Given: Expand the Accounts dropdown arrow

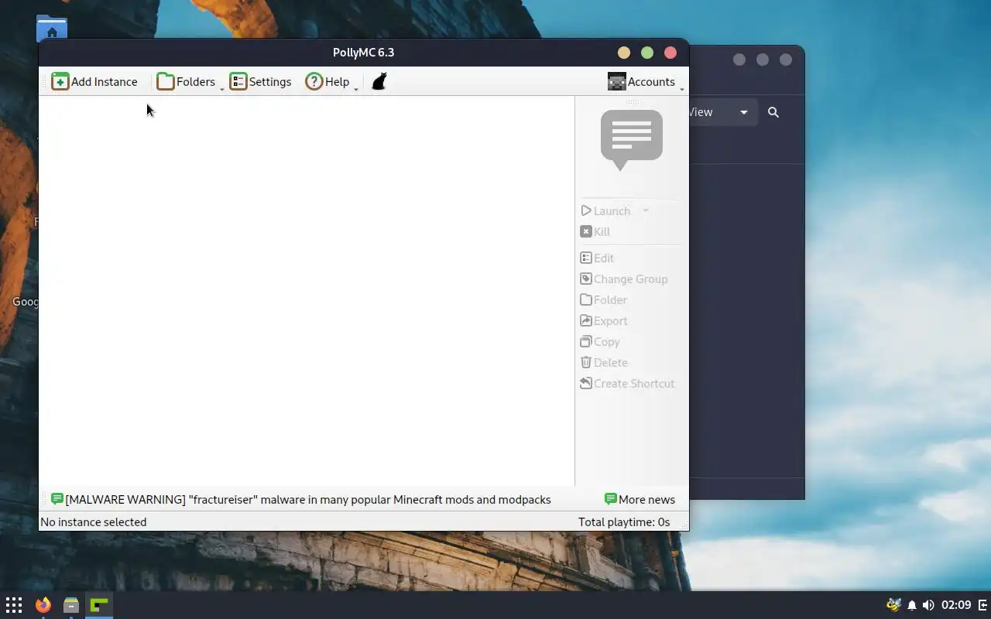Looking at the screenshot, I should click(x=682, y=88).
